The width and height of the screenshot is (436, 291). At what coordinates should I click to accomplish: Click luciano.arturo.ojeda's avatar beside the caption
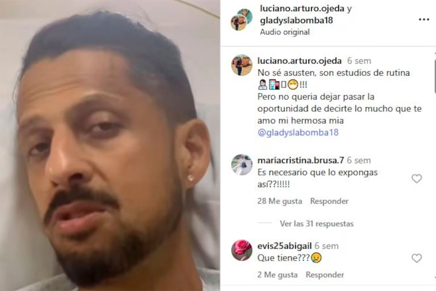click(x=242, y=65)
